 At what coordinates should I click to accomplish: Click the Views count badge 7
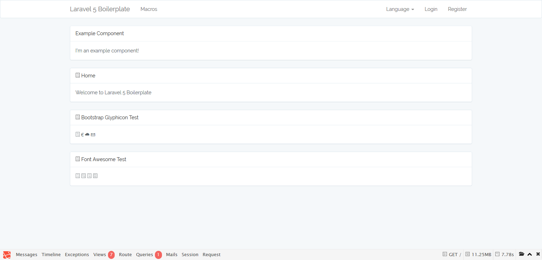pos(112,255)
